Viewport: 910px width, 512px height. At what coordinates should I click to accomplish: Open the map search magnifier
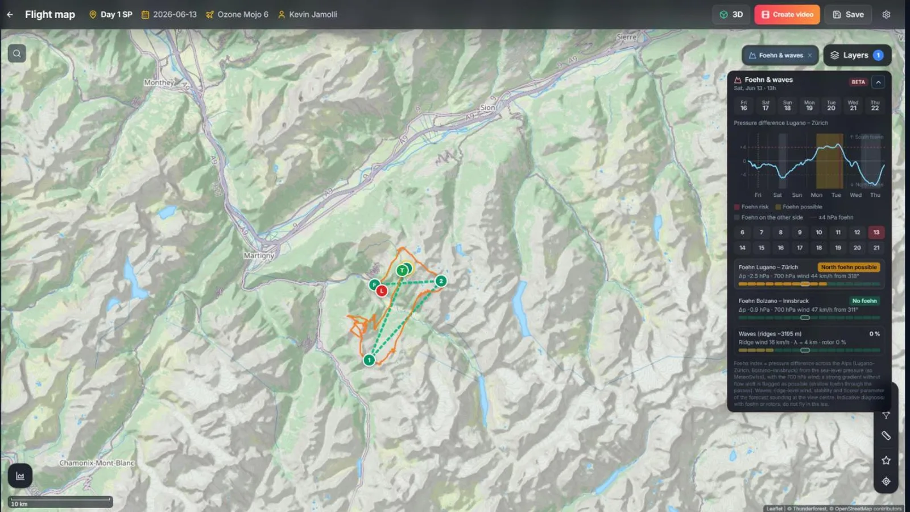click(17, 53)
